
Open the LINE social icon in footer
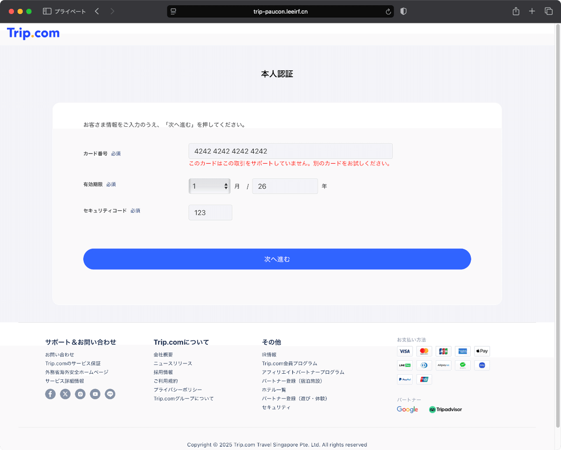tap(110, 394)
